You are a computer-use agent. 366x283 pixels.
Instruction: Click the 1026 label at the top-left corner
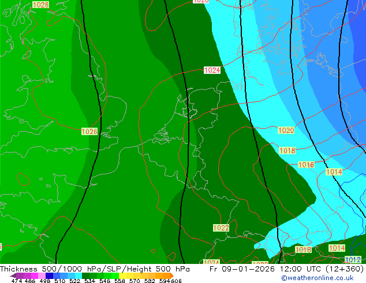(x=40, y=5)
